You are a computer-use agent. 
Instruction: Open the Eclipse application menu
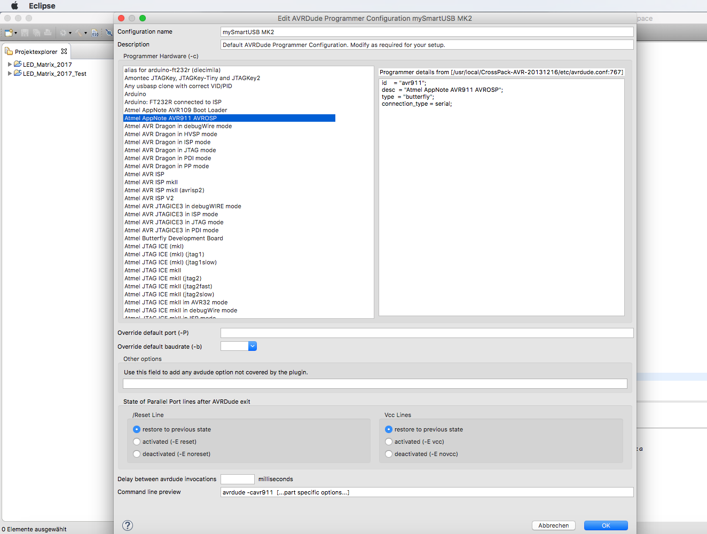click(x=42, y=6)
